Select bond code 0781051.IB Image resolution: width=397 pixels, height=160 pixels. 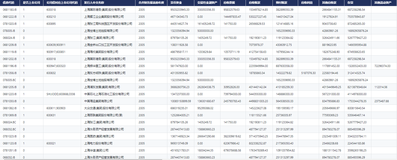(x=10, y=150)
